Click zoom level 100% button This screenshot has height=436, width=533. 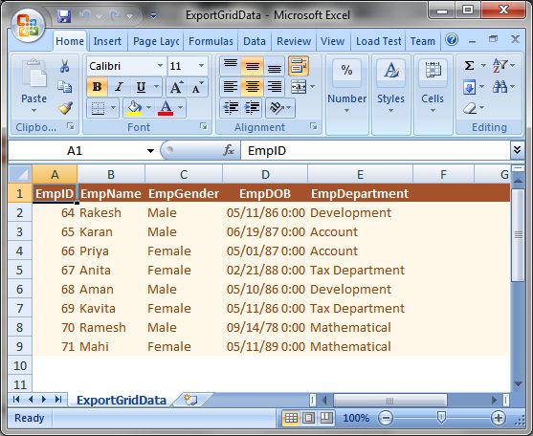[356, 418]
